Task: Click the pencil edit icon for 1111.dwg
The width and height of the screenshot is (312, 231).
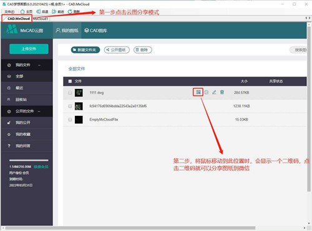Action: 214,92
